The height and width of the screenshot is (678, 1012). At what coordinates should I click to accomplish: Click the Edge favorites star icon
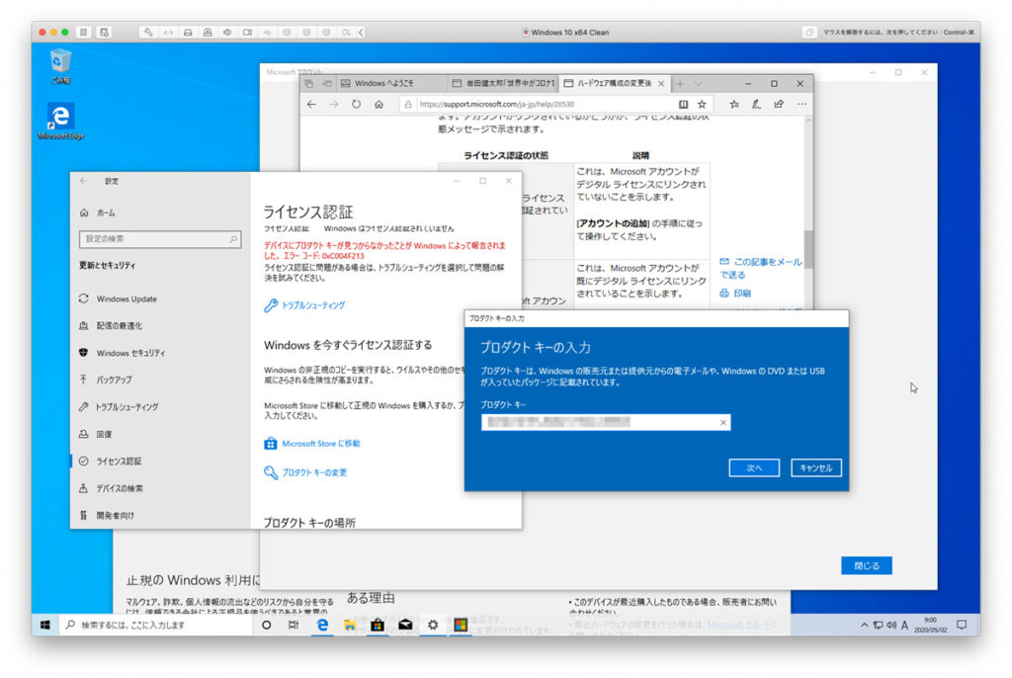coord(703,104)
